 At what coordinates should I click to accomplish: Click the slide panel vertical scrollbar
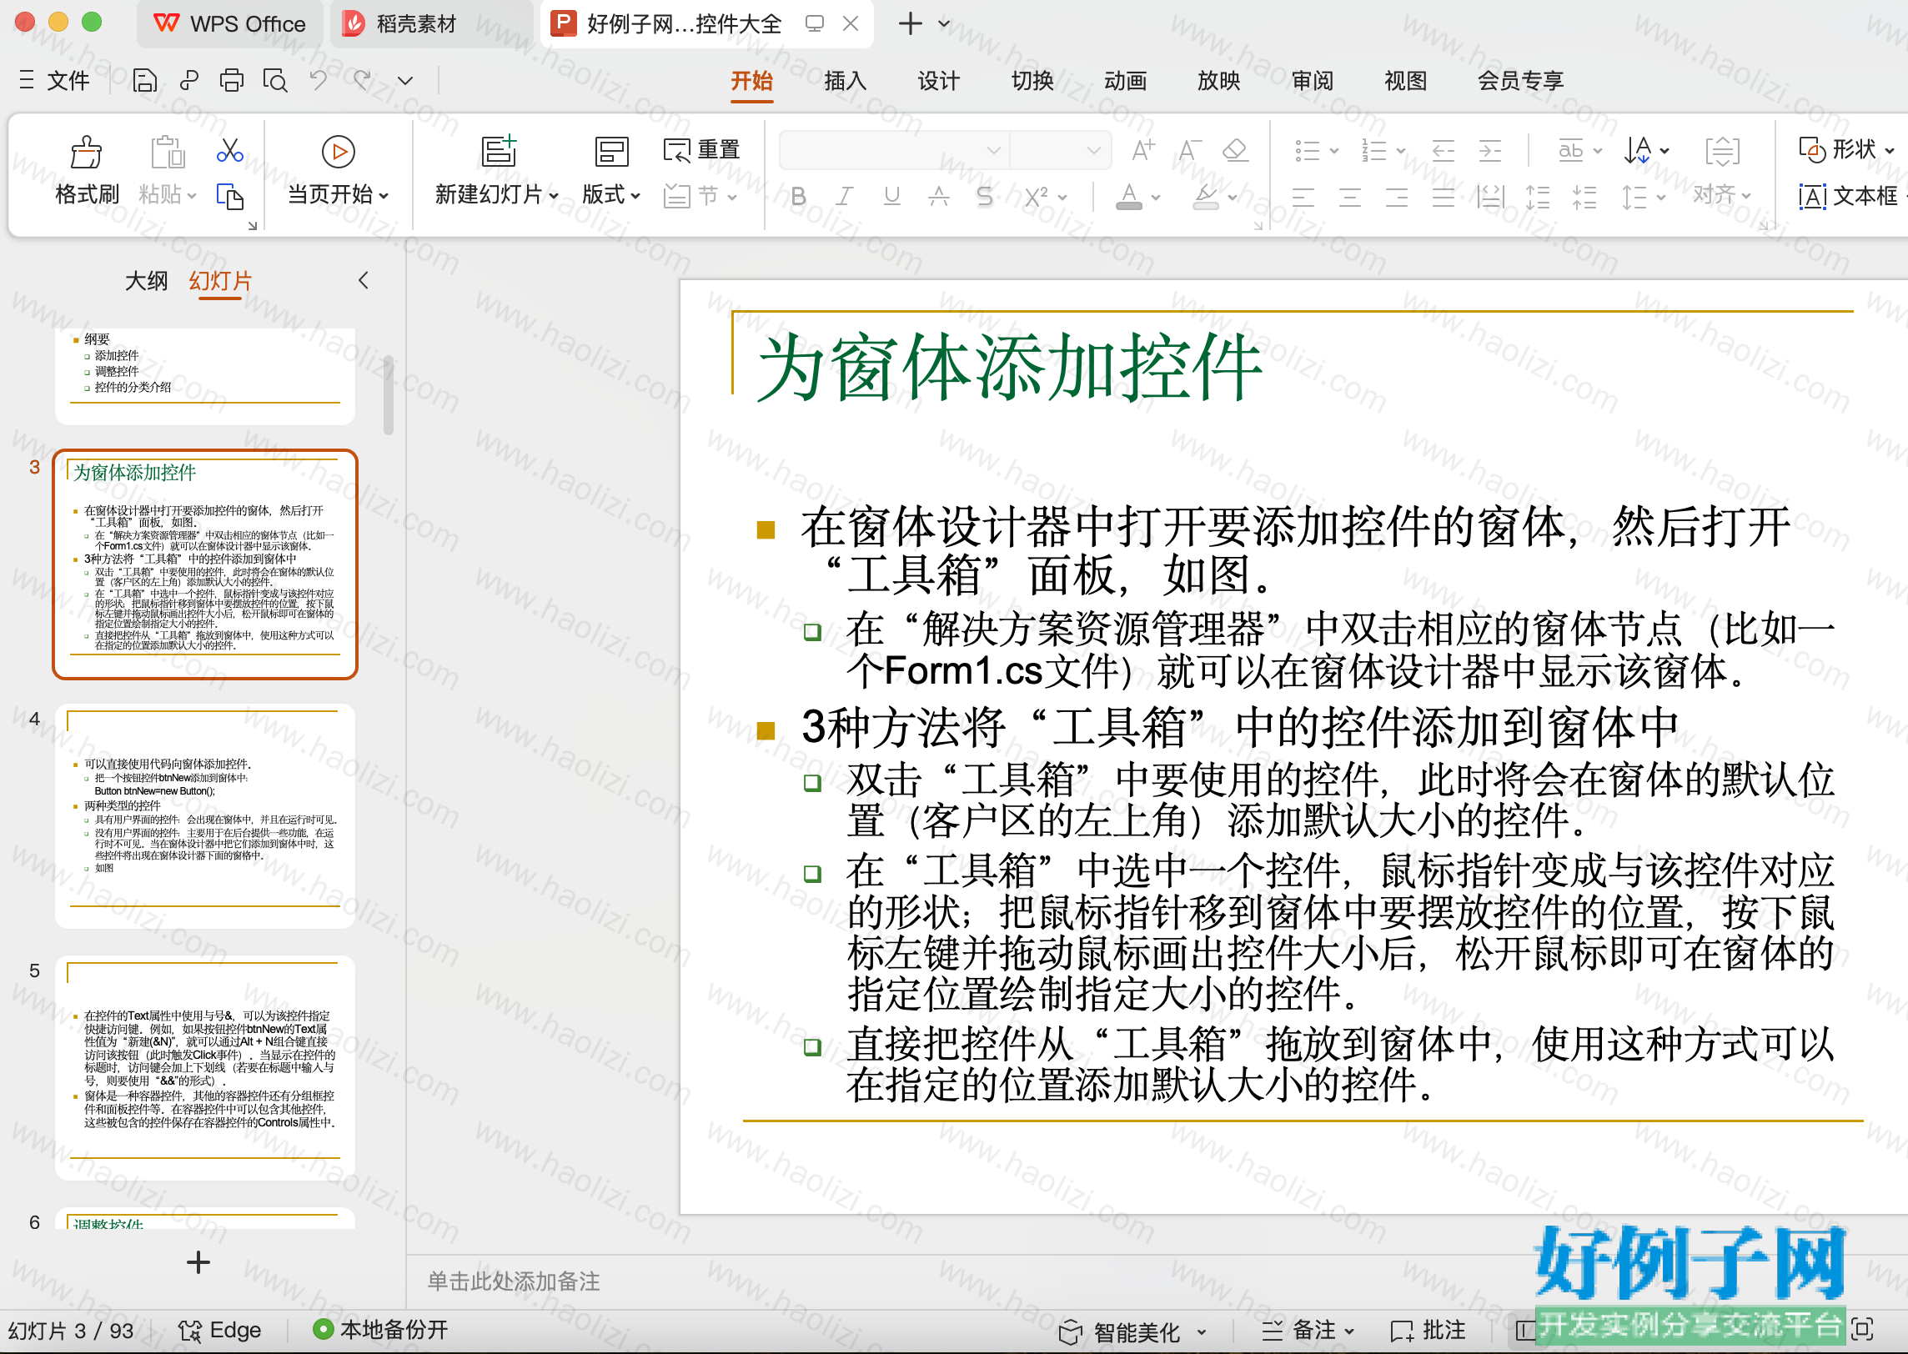[389, 395]
